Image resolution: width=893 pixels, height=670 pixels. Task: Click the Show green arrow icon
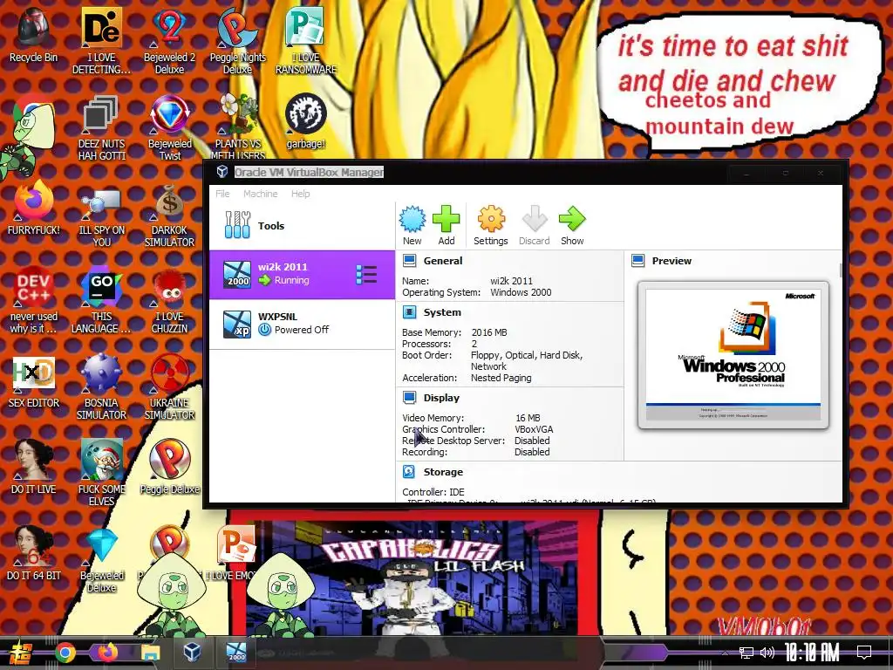(572, 219)
